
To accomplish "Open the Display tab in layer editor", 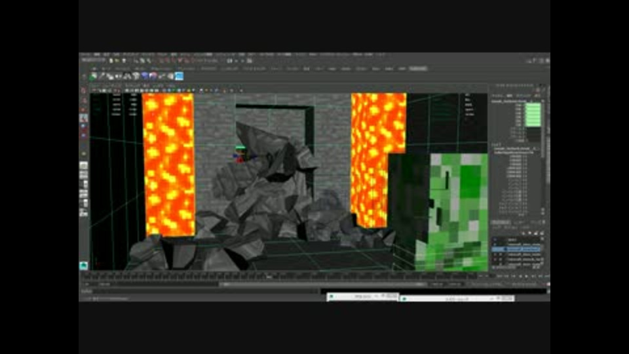I will coord(501,222).
